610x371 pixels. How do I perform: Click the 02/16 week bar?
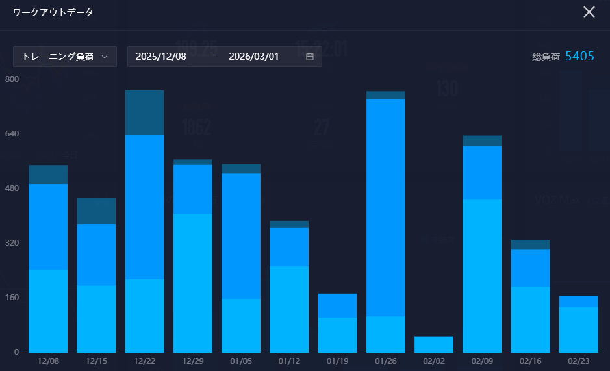point(530,296)
